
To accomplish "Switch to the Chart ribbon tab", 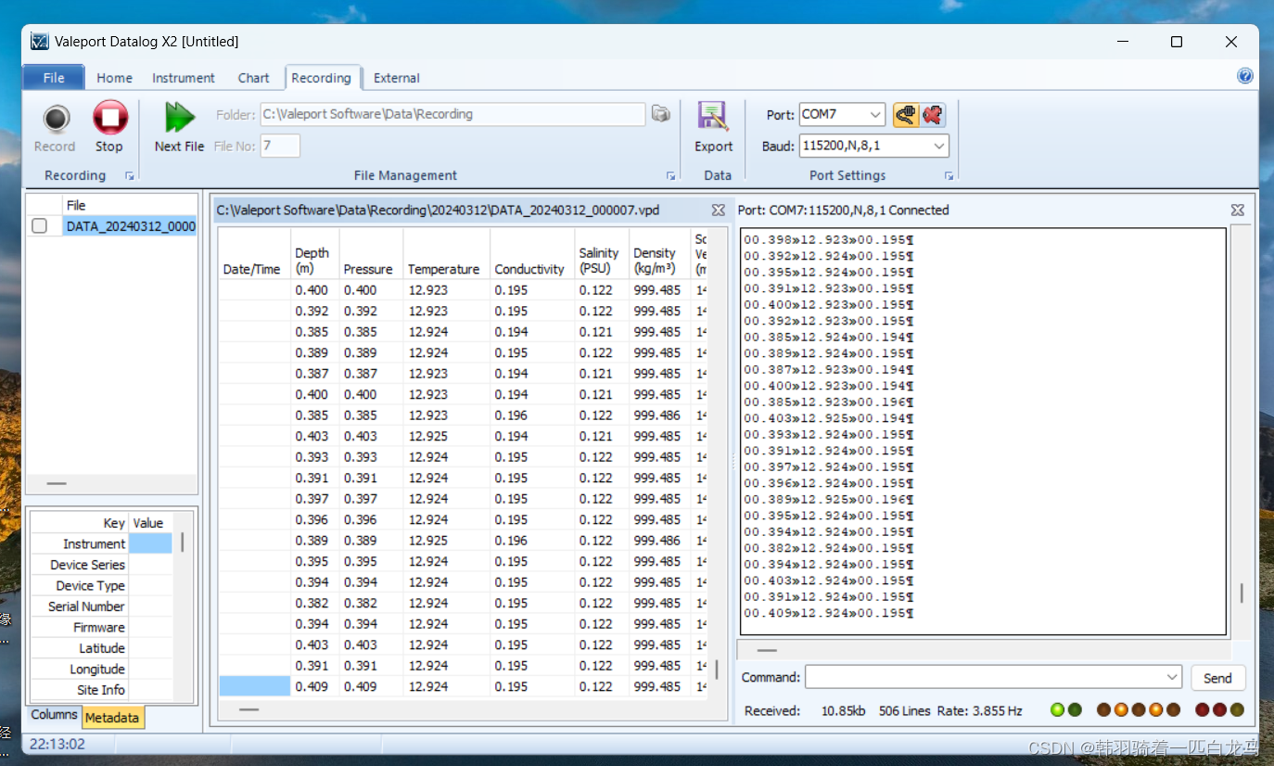I will point(253,78).
